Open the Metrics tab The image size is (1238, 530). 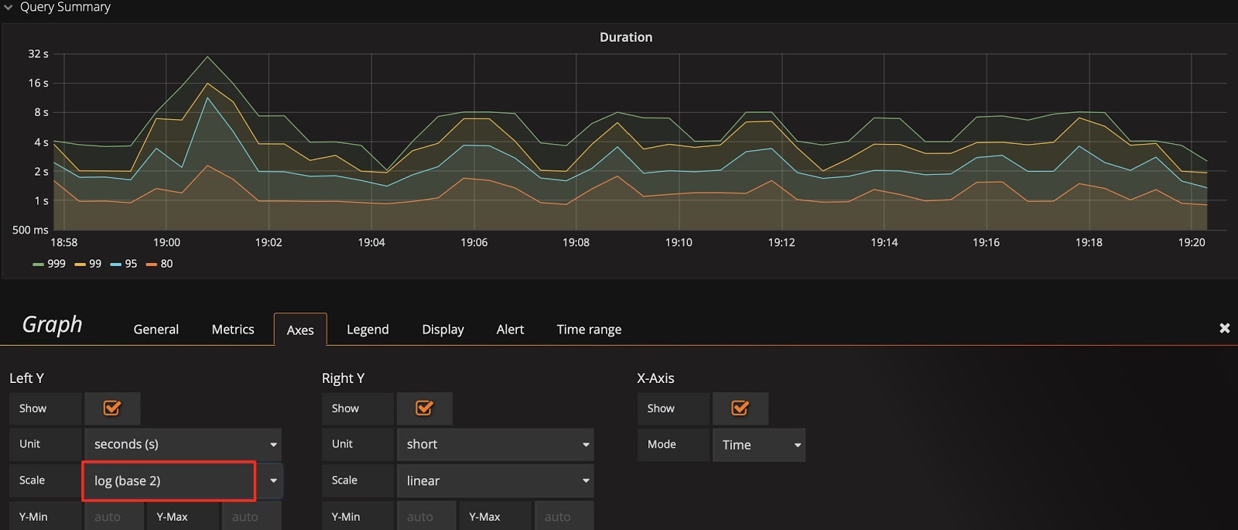point(233,330)
